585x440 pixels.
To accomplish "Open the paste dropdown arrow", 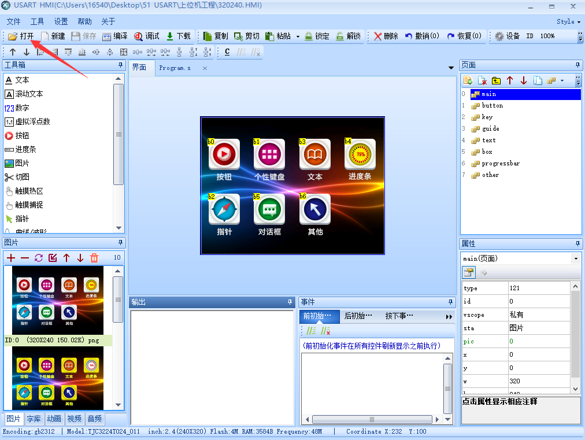I will tap(298, 36).
